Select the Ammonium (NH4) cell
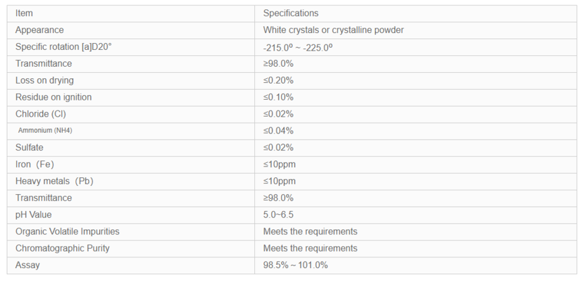580x281 pixels. tap(131, 131)
